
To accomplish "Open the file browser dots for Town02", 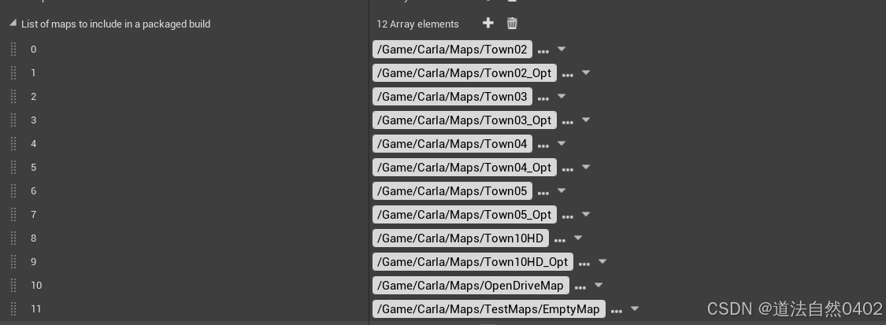I will (543, 51).
